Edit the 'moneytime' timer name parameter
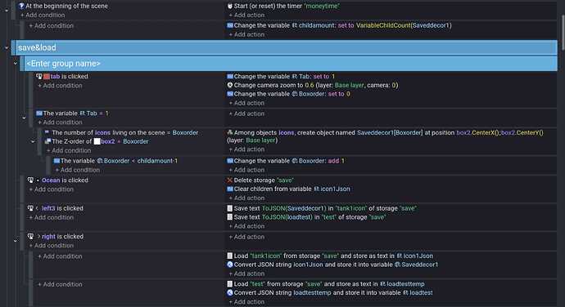The width and height of the screenshot is (565, 307). 322,6
